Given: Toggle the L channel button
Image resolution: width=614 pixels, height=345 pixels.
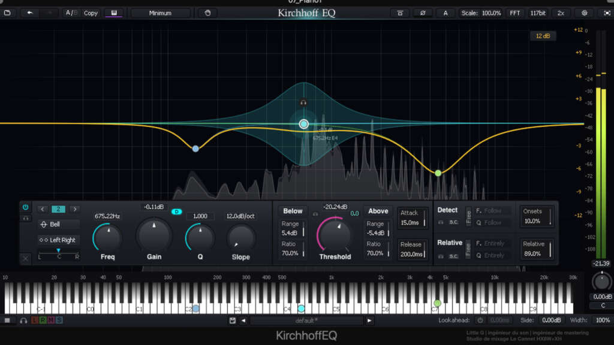Looking at the screenshot, I should [x=34, y=320].
